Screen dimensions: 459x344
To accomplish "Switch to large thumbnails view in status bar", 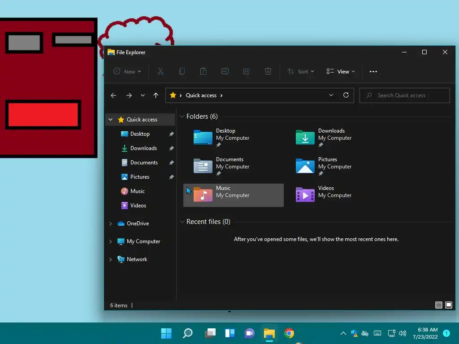I will click(x=448, y=305).
